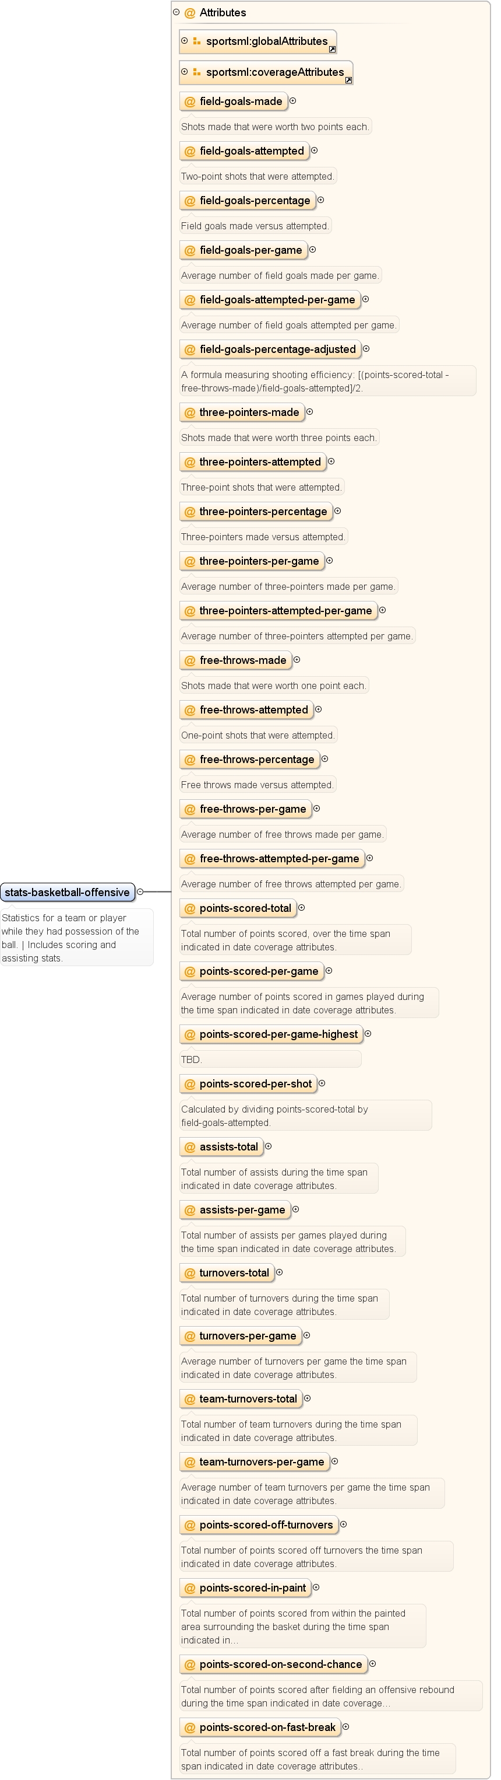Viewport: 501px width, 1780px height.
Task: Expand the points-scored-per-game-highest details
Action: [368, 1034]
